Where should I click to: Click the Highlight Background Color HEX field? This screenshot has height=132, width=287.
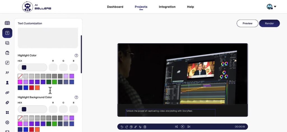(33, 109)
